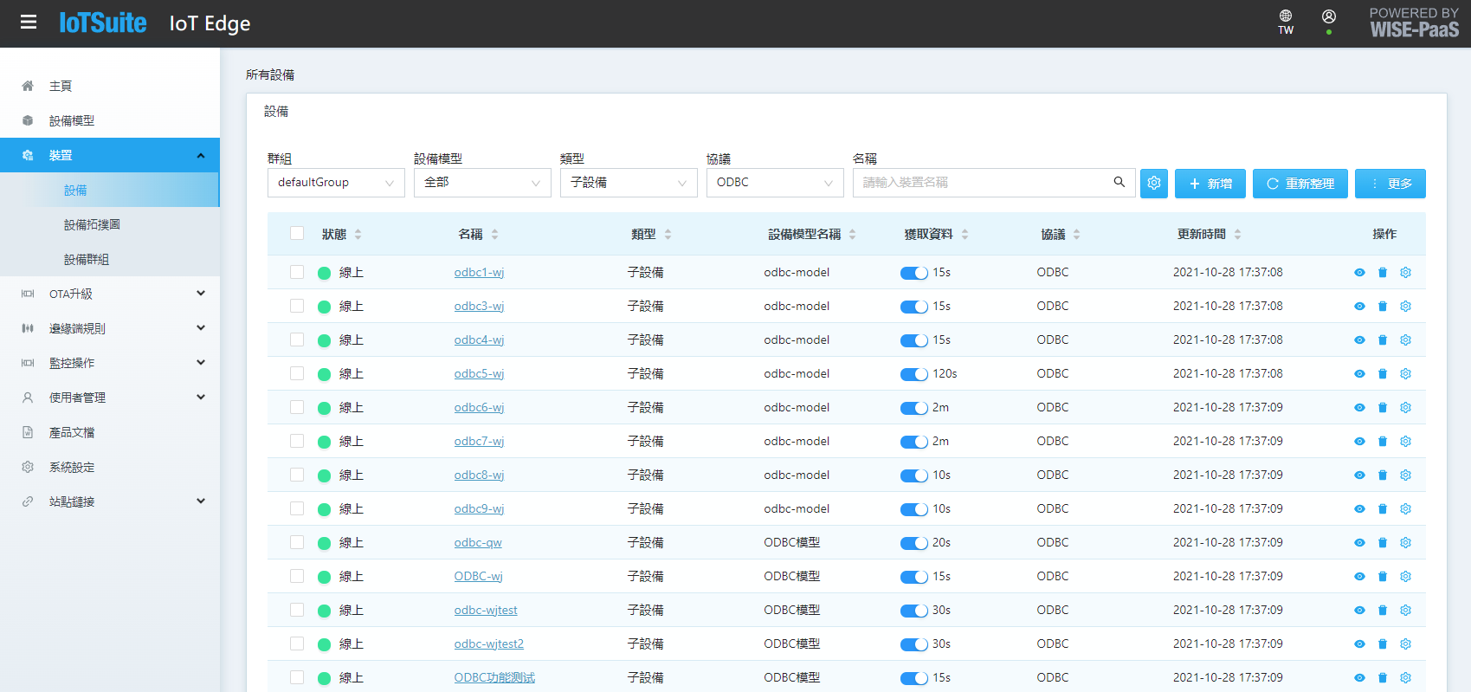Viewport: 1471px width, 692px height.
Task: Toggle data acquisition switch for odbc-qw 20s
Action: [914, 543]
